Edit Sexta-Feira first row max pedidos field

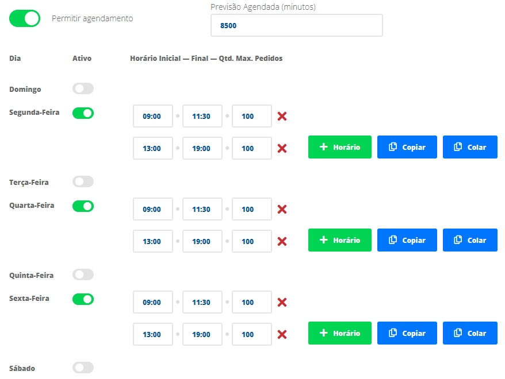click(251, 302)
